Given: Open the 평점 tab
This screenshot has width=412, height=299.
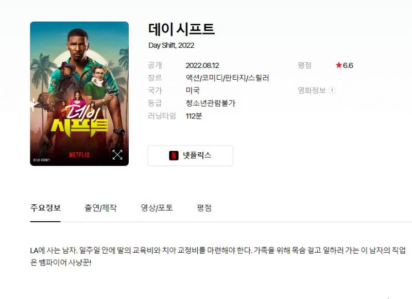Looking at the screenshot, I should [x=204, y=208].
